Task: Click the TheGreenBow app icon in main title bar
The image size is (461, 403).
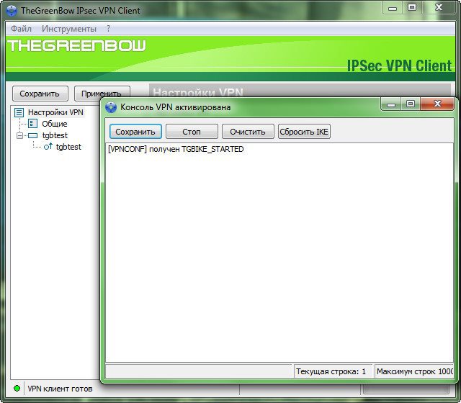Action: tap(12, 11)
